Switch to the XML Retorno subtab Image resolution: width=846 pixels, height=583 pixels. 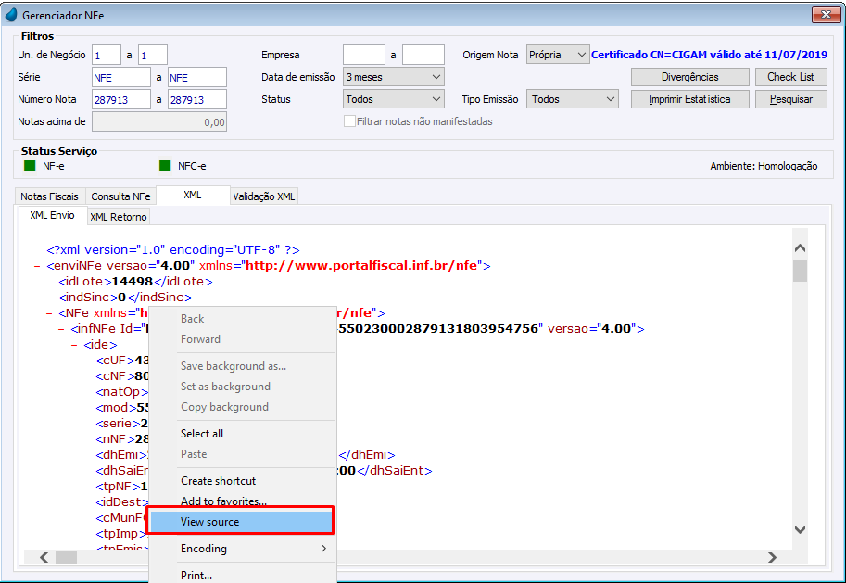point(119,217)
